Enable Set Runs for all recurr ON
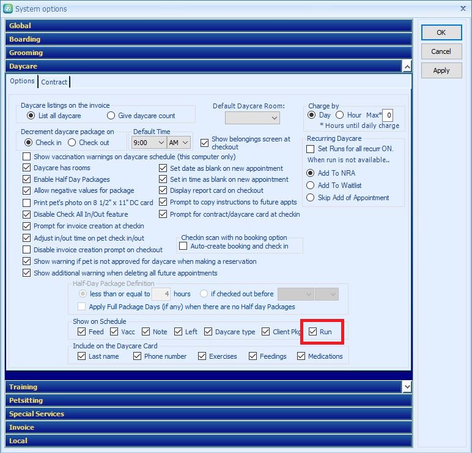The height and width of the screenshot is (453, 472). [x=310, y=149]
